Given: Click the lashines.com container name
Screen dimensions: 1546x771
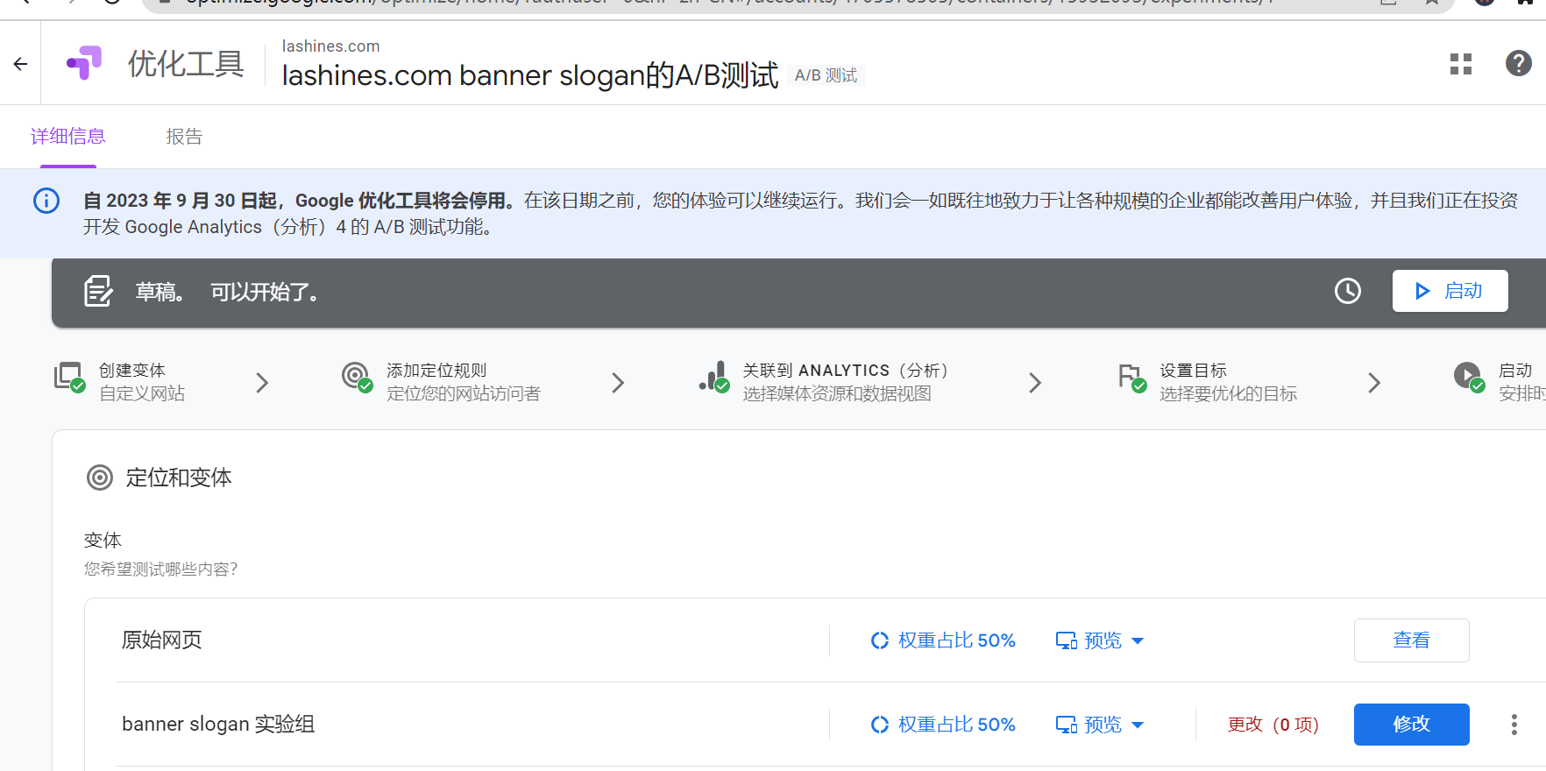Looking at the screenshot, I should (x=330, y=46).
